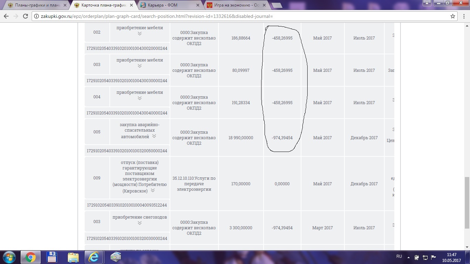Close the Игра на экономию tab

[264, 5]
